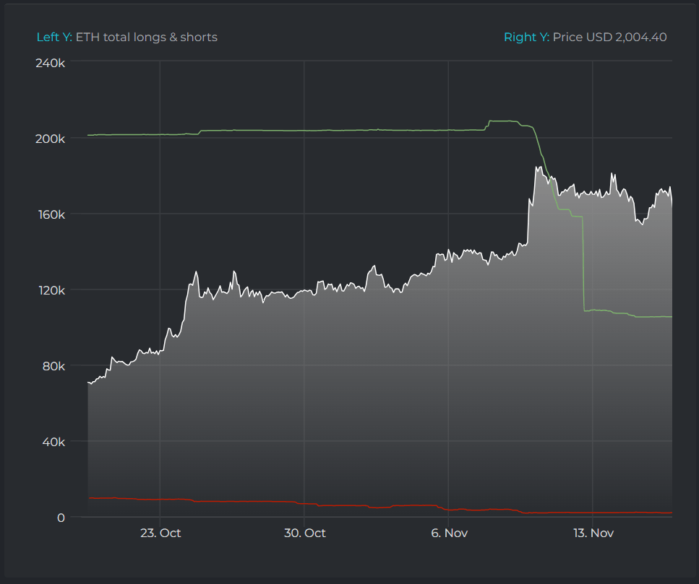Click the 160k gridline on the axis
The height and width of the screenshot is (584, 699).
click(x=52, y=214)
